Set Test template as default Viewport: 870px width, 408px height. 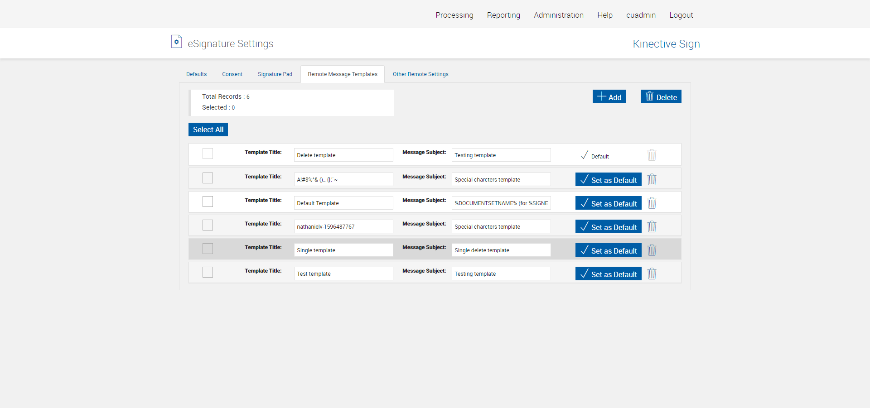click(608, 274)
